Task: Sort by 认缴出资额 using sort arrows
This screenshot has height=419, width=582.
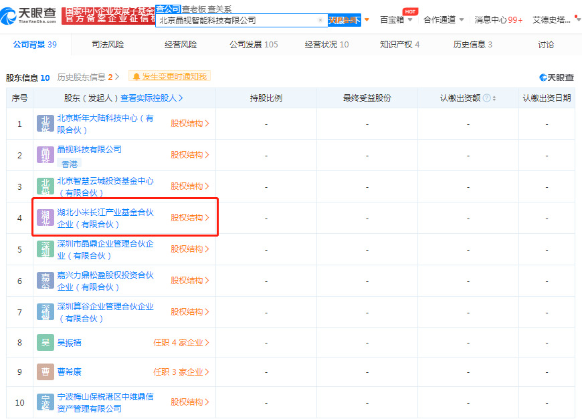Action: 494,98
